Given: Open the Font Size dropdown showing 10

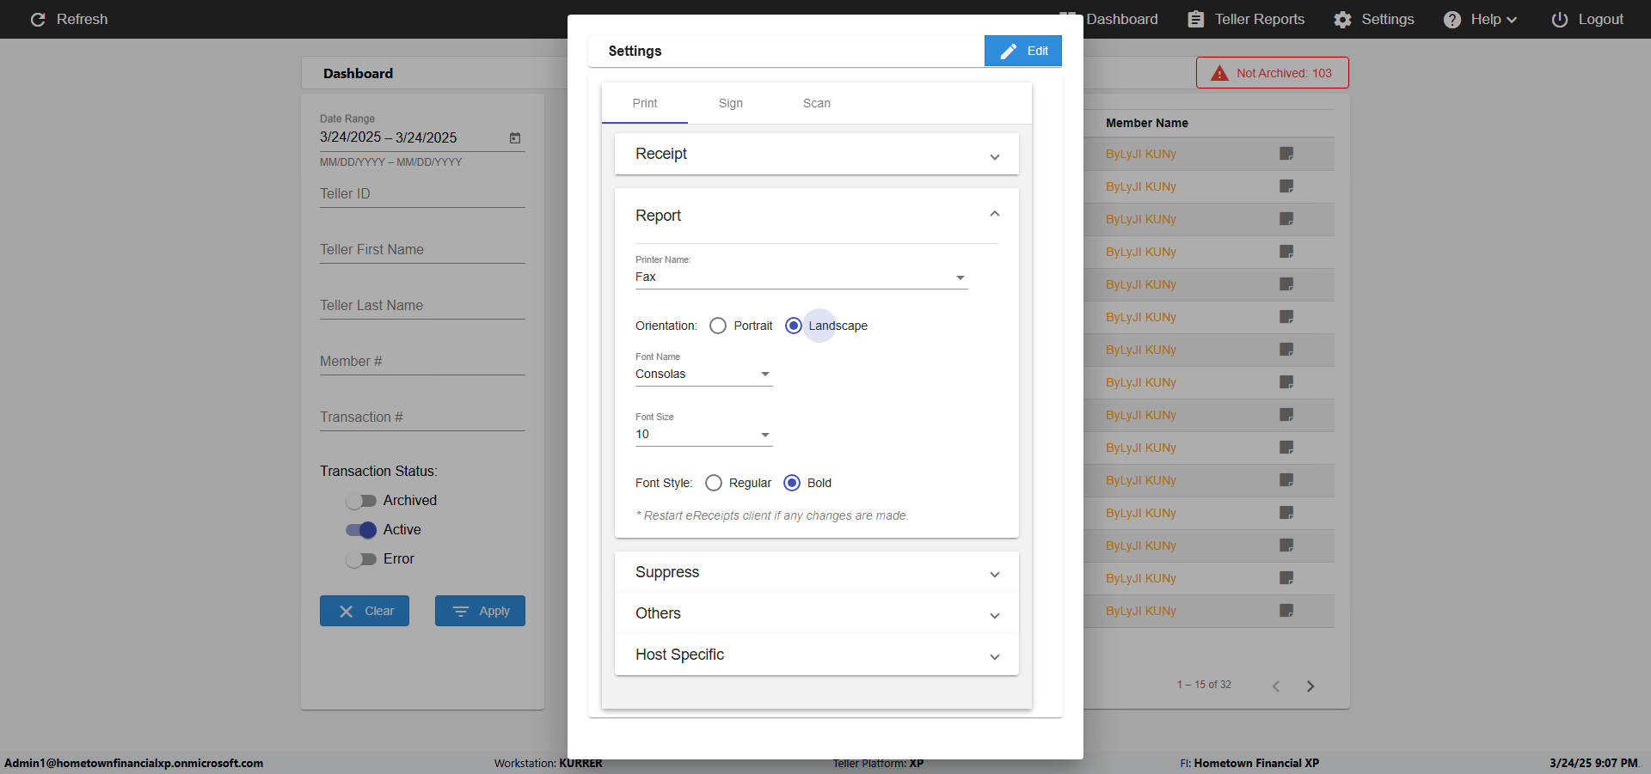Looking at the screenshot, I should [x=704, y=434].
